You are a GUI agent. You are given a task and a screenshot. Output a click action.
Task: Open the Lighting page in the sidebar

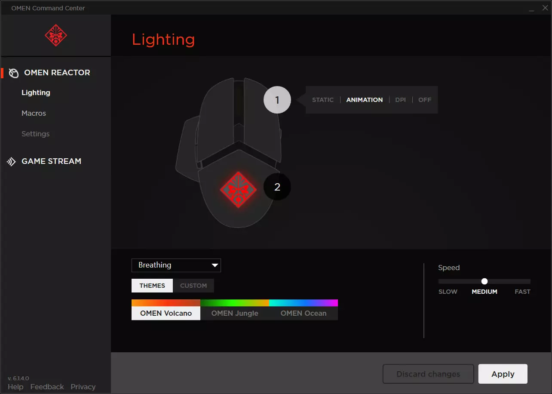coord(36,92)
